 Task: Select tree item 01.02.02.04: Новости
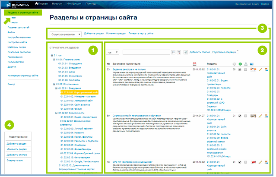point(73,134)
